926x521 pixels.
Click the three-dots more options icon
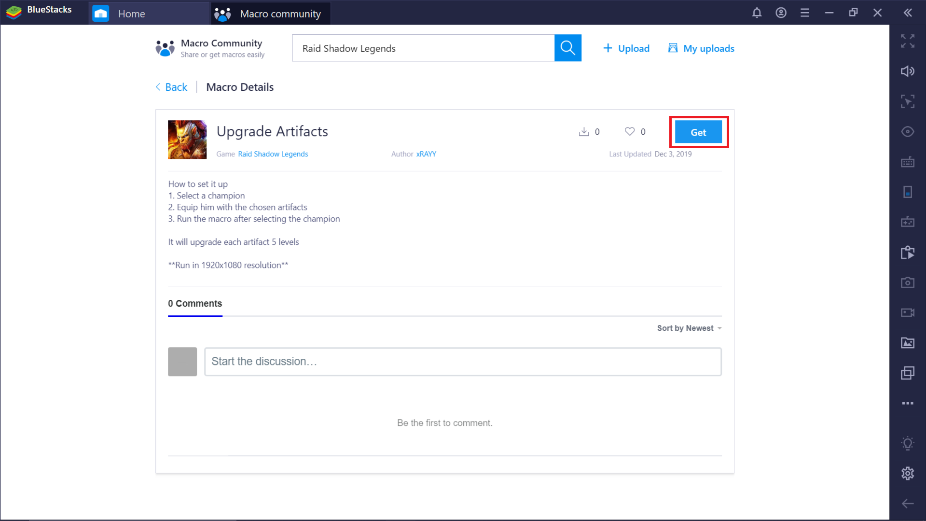908,403
